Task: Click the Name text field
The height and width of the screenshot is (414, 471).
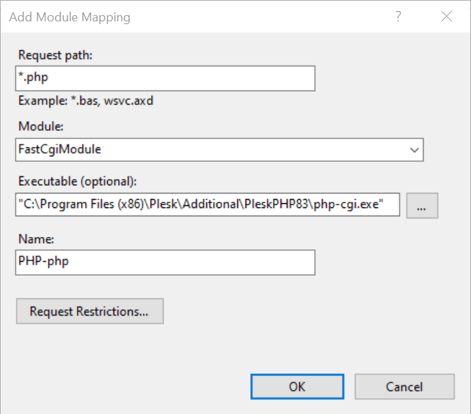Action: tap(165, 262)
